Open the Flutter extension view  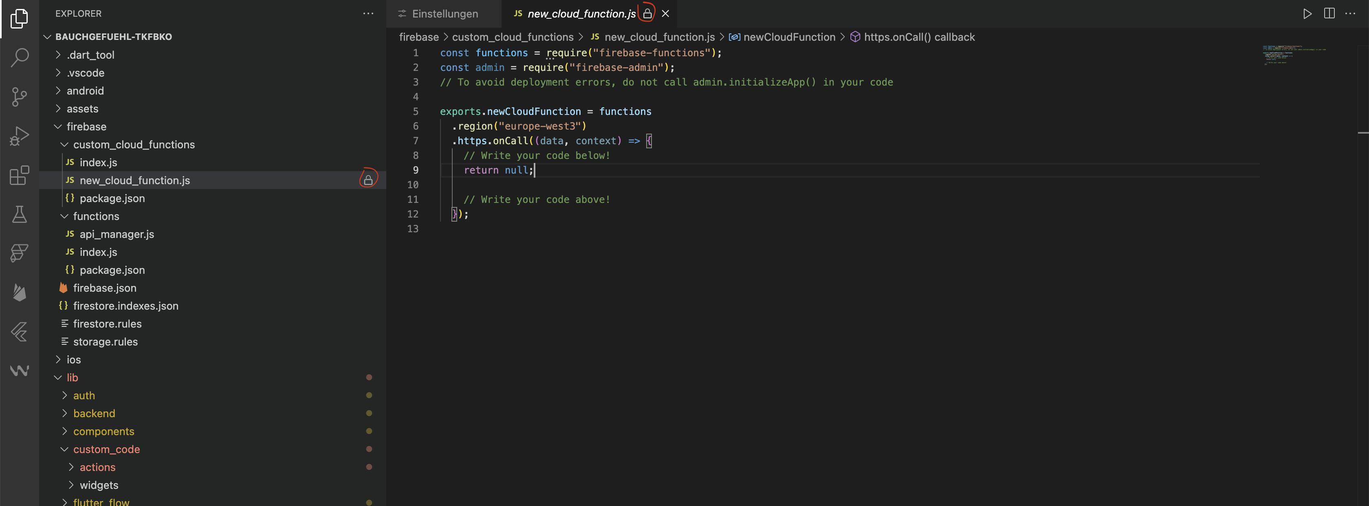[x=20, y=332]
